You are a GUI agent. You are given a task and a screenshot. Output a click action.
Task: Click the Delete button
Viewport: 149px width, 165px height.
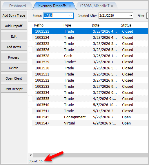pos(14,68)
